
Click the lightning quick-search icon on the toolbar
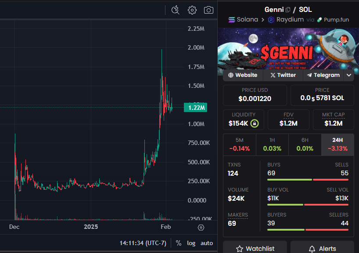(175, 10)
